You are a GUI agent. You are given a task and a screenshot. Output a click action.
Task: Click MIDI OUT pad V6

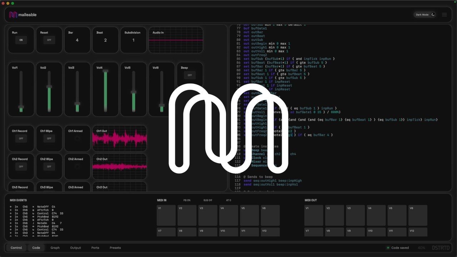click(x=418, y=215)
